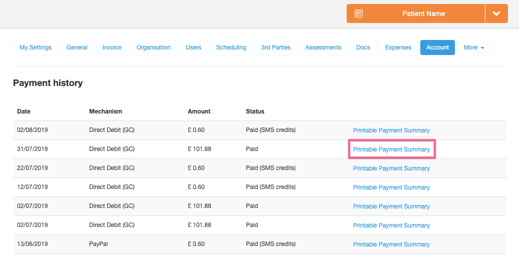Viewport: 519px width, 255px height.
Task: Select the 13/06/2019 date cell
Action: pos(33,244)
